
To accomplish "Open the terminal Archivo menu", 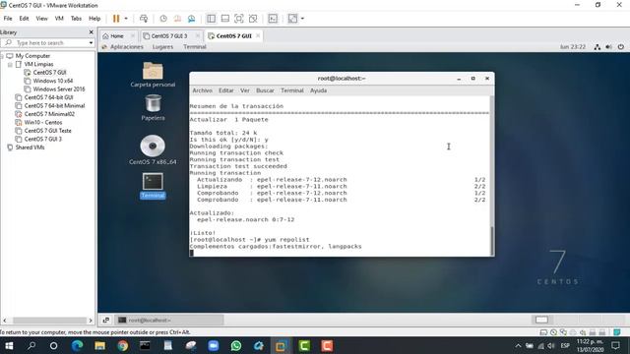I will (202, 90).
